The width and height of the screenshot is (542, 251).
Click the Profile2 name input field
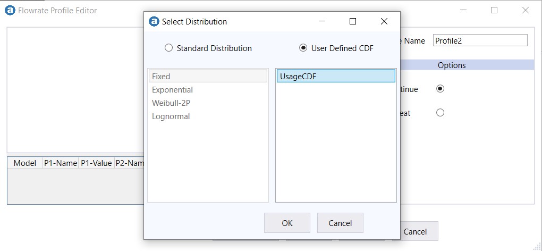pyautogui.click(x=480, y=40)
